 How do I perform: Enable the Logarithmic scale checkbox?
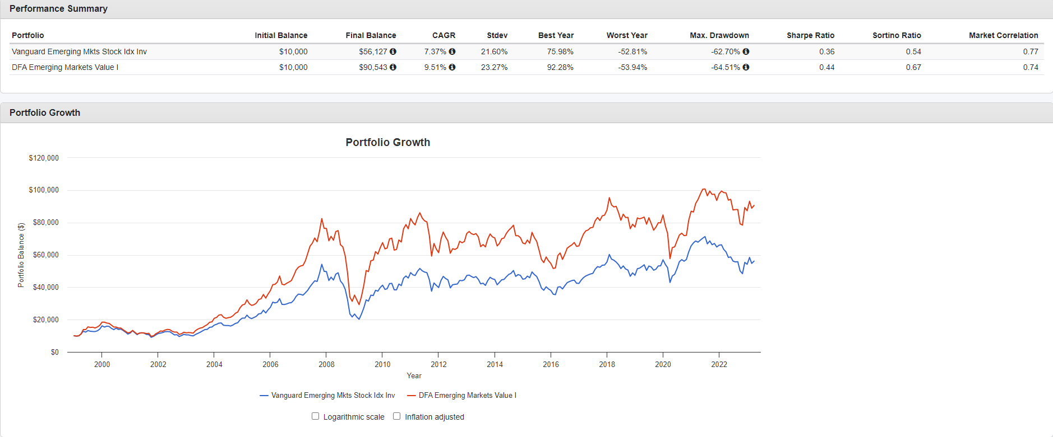pos(315,416)
